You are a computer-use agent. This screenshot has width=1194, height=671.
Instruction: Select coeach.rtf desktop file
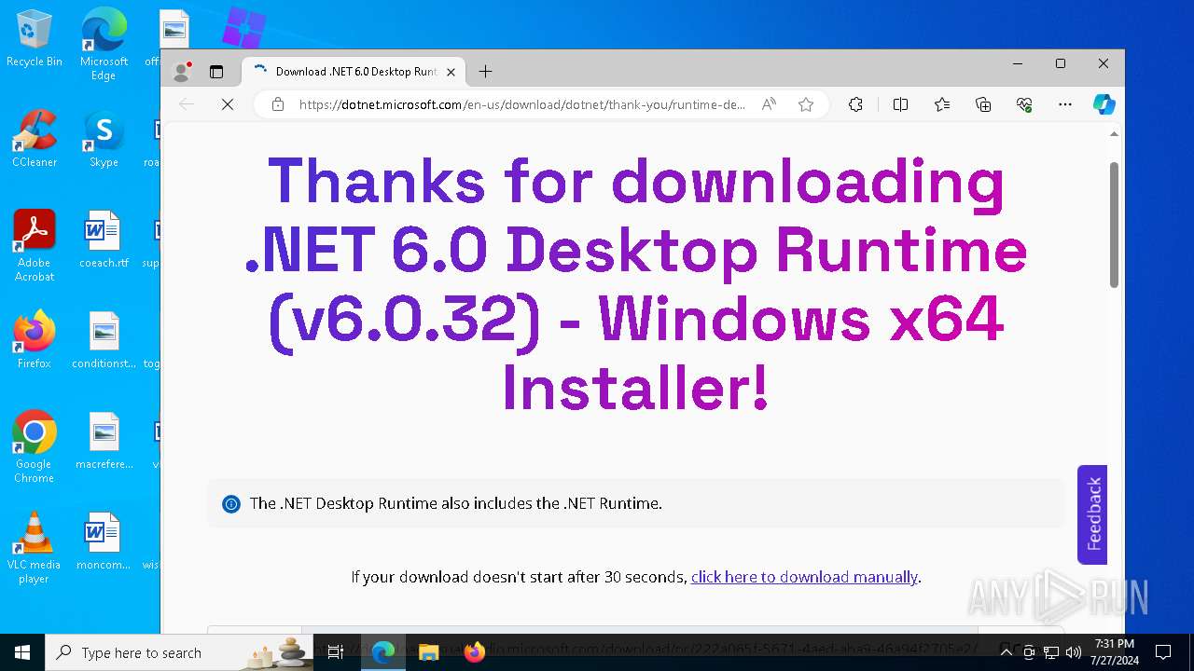[x=104, y=240]
